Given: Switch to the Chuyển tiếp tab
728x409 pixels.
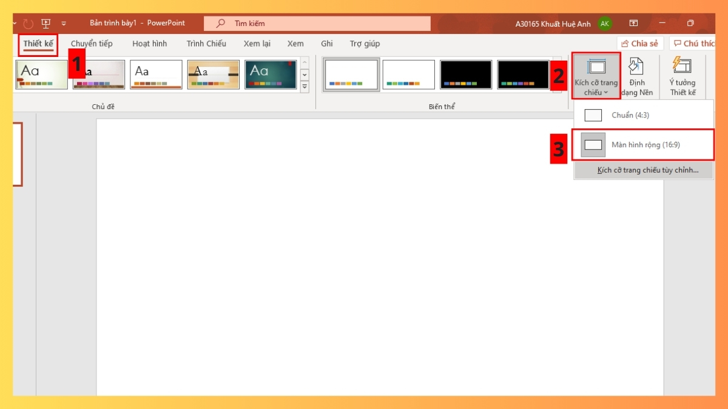Looking at the screenshot, I should 92,44.
